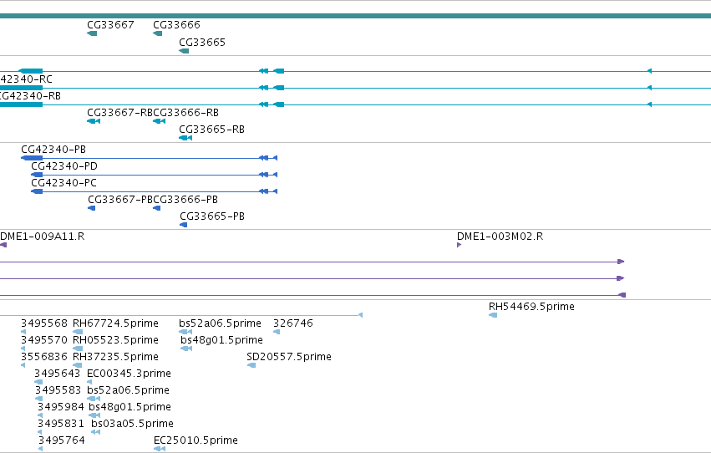Select the CG33666-PB protein glyph

point(157,208)
